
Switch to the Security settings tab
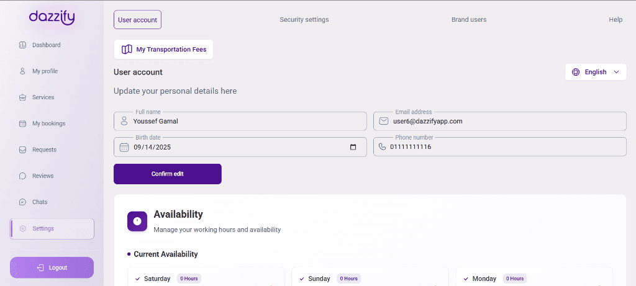tap(304, 19)
